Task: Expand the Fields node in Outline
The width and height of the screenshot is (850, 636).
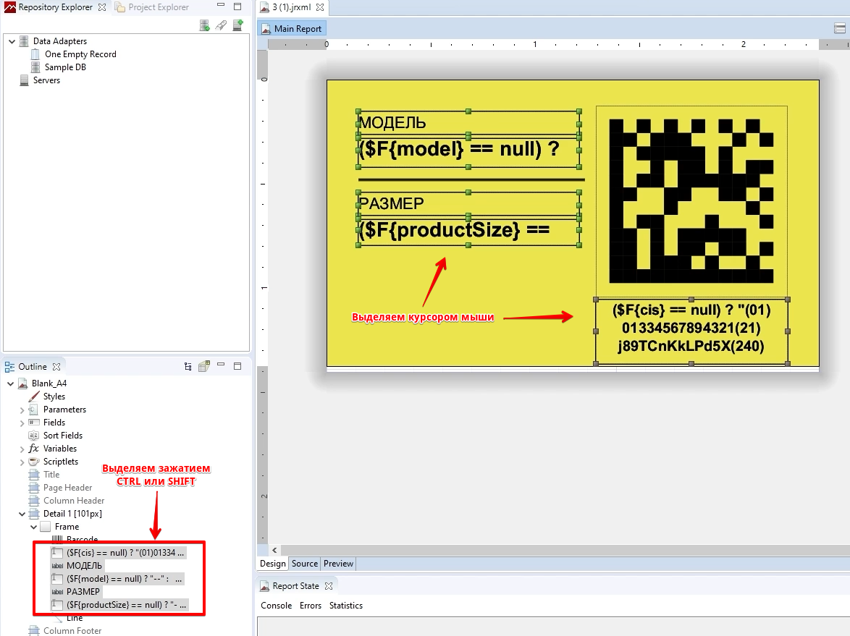Action: pyautogui.click(x=22, y=423)
